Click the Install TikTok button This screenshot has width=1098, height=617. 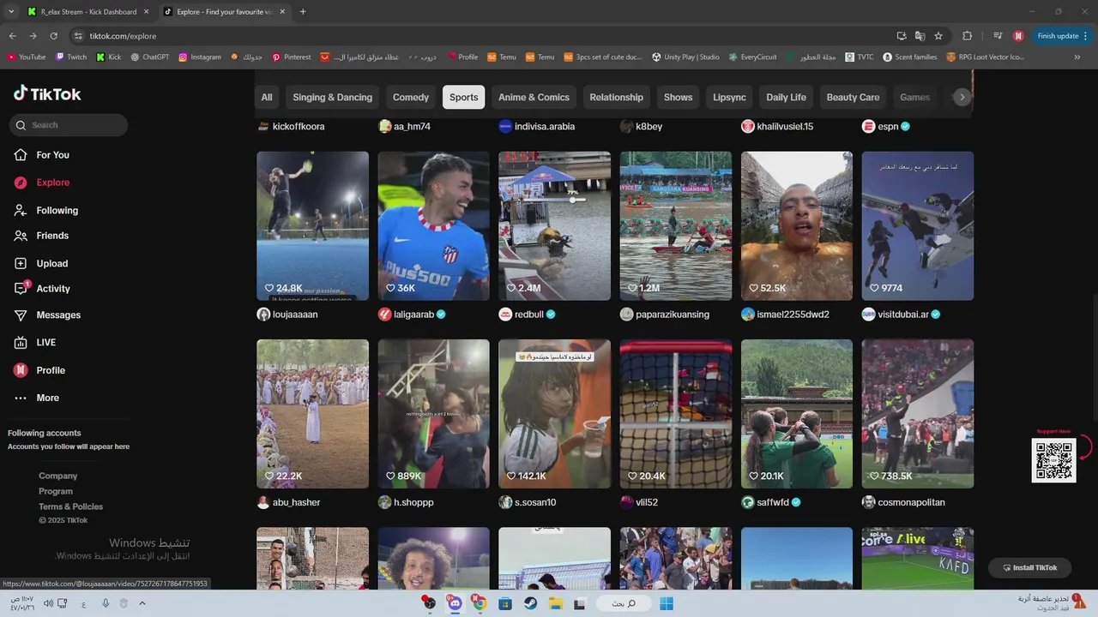pos(1029,568)
